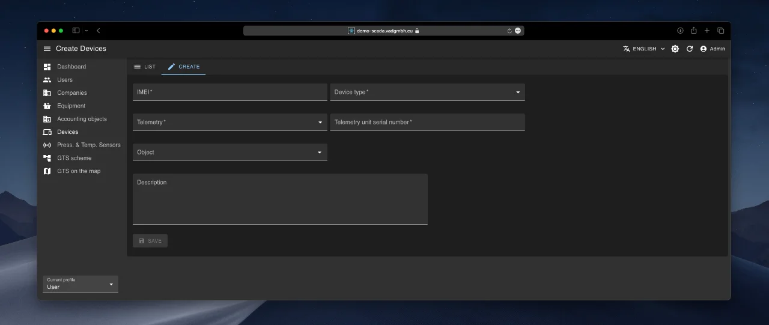Expand the Object dropdown
The width and height of the screenshot is (769, 325).
pos(229,152)
